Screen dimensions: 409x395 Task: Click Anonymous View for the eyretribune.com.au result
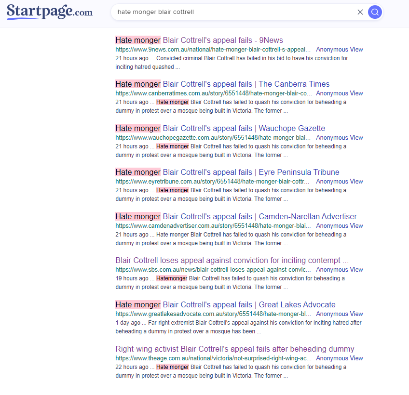[x=340, y=181]
